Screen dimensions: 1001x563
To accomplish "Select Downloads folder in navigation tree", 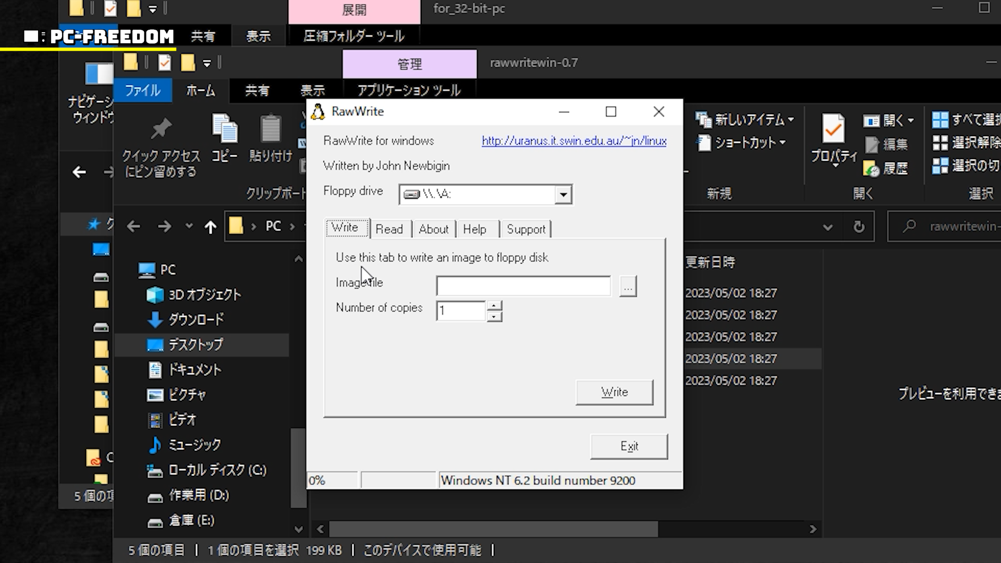I will pos(196,320).
